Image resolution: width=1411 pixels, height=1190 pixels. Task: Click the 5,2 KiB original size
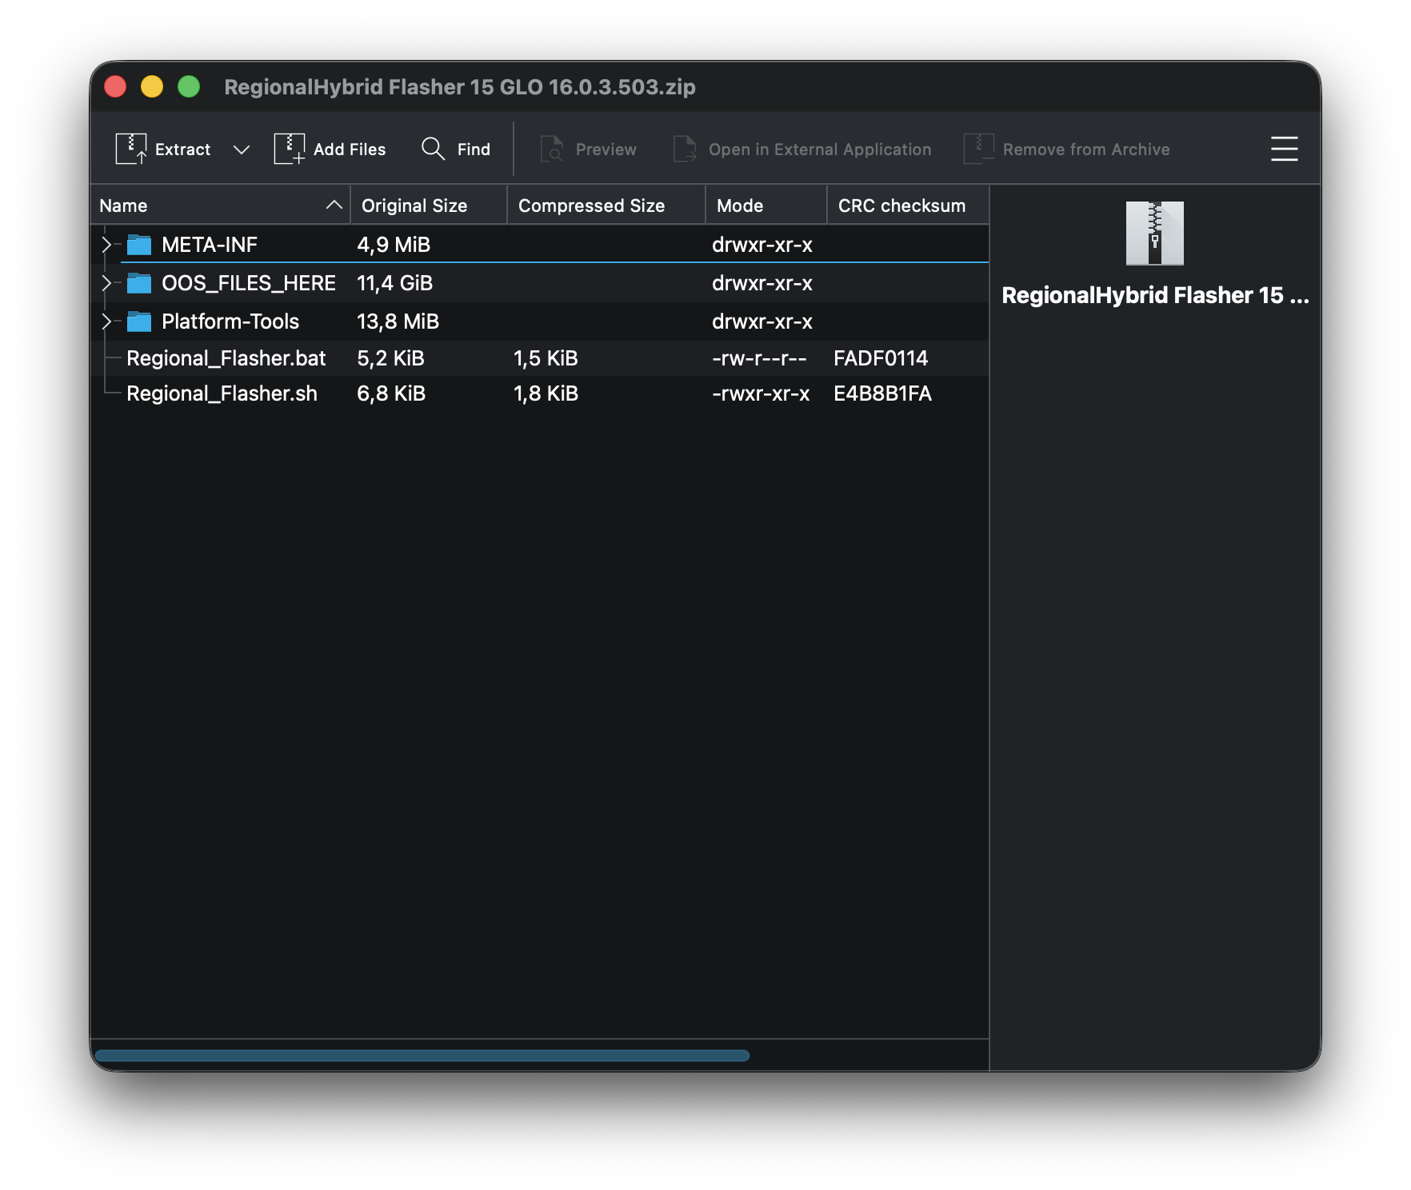[390, 358]
